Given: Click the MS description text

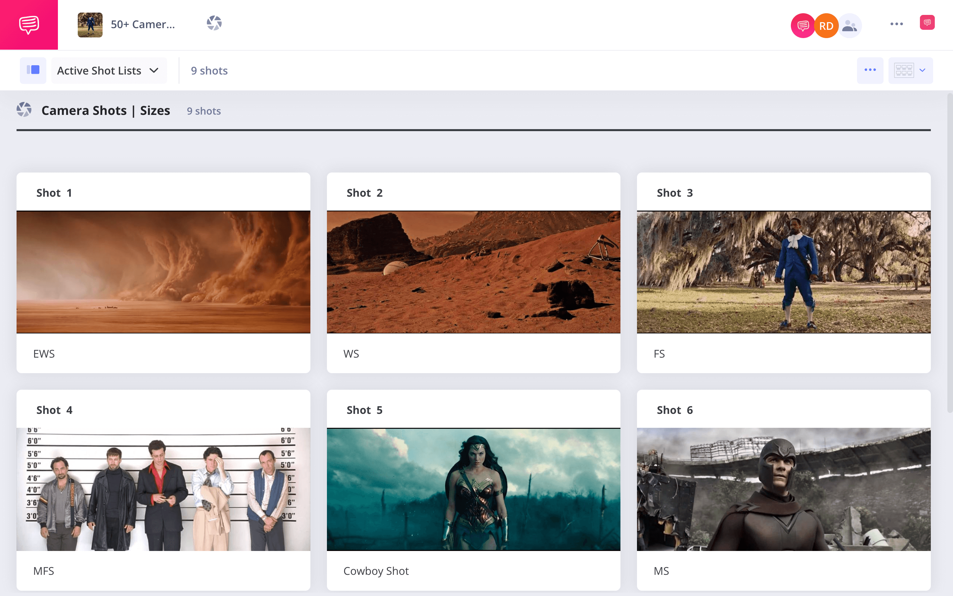Looking at the screenshot, I should 661,571.
